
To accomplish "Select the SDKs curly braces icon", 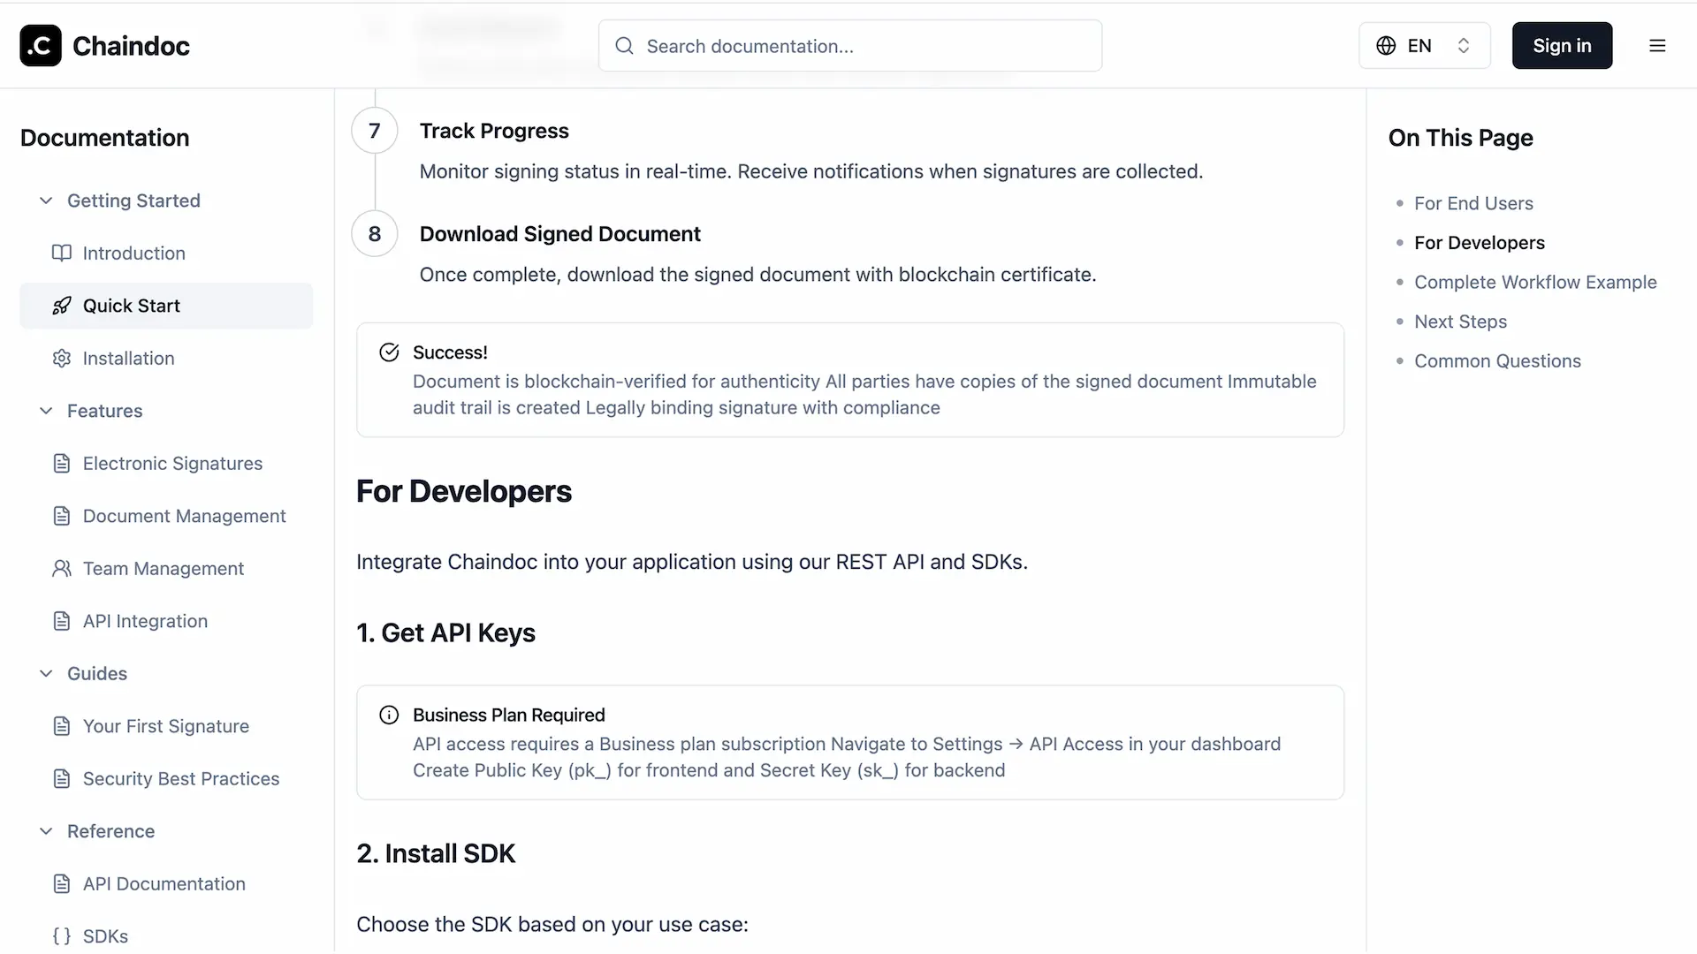I will (61, 935).
